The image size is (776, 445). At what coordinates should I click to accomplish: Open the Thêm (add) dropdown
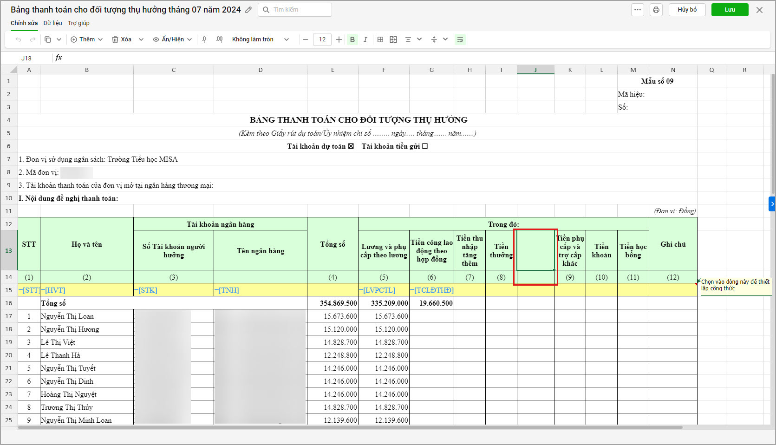86,39
